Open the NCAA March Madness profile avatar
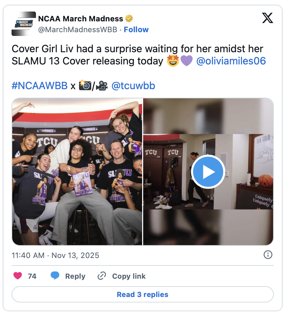Screen dimensions: 287x316 tap(24, 24)
